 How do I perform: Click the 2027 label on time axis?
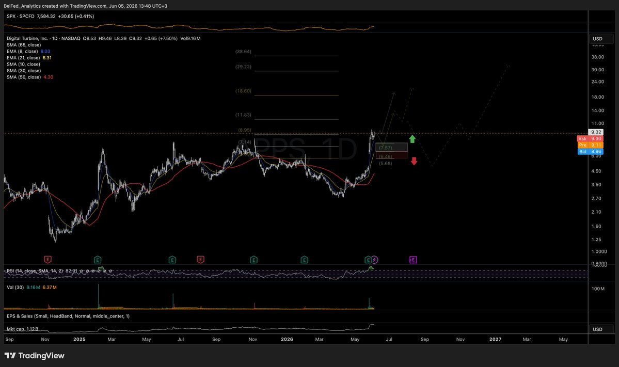[x=496, y=339]
